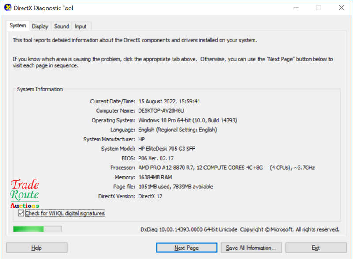This screenshot has width=353, height=259.
Task: Click the Operating System label
Action: [113, 120]
